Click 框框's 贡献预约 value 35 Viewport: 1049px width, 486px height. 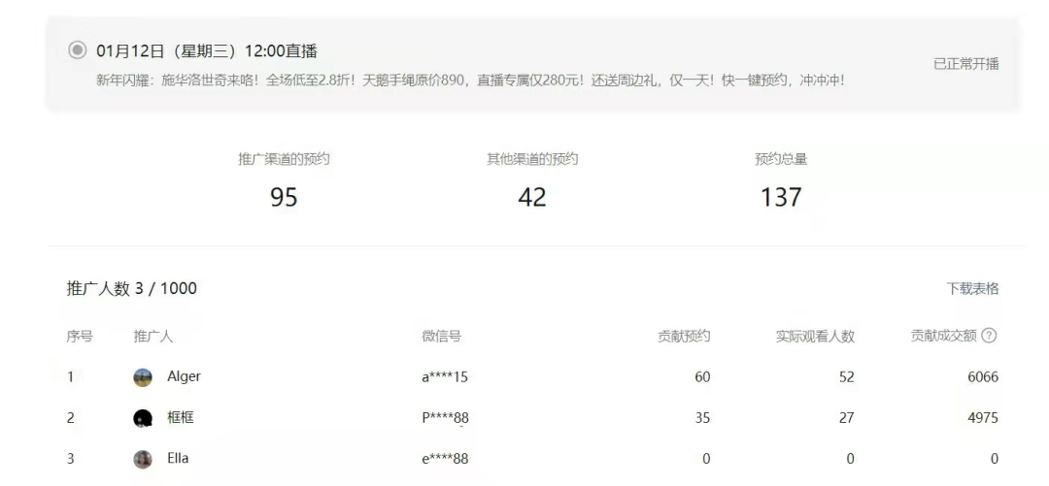(x=702, y=418)
